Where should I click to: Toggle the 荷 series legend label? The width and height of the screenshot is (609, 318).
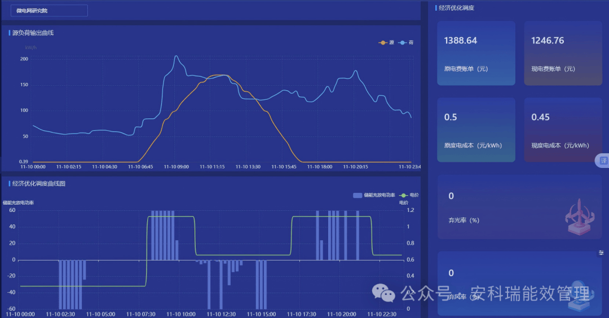click(411, 43)
